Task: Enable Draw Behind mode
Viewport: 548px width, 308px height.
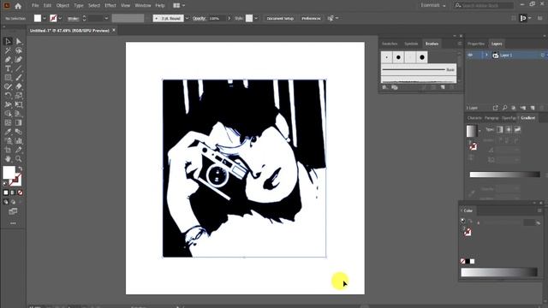Action: click(x=13, y=202)
